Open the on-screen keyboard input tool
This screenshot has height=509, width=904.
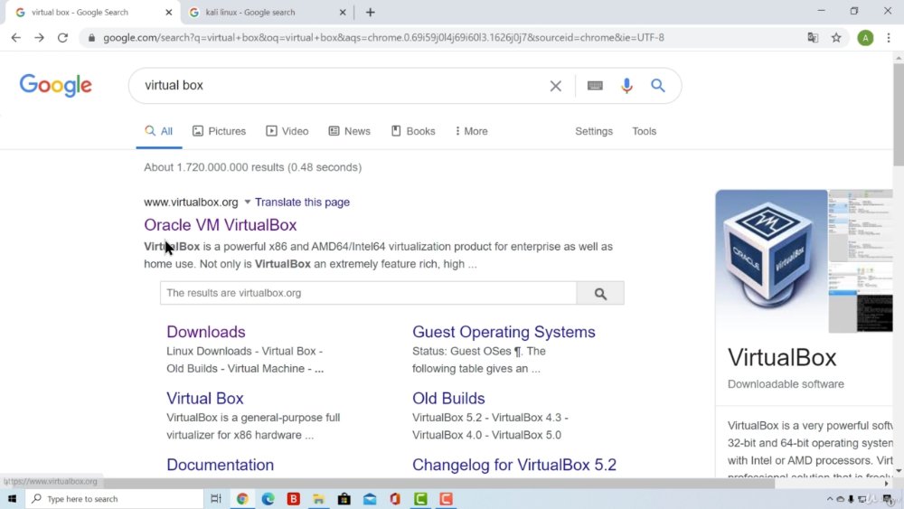coord(595,86)
